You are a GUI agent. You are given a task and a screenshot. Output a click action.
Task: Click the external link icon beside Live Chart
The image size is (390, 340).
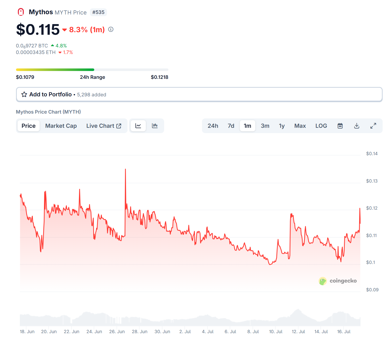(x=119, y=126)
